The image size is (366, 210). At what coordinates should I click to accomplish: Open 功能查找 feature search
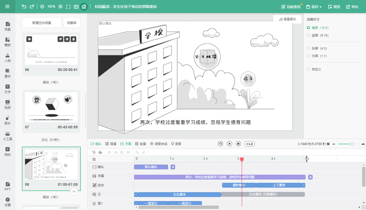pyautogui.click(x=291, y=7)
